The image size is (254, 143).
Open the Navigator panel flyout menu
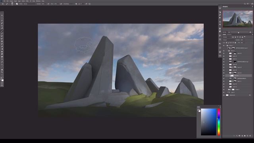252,6
